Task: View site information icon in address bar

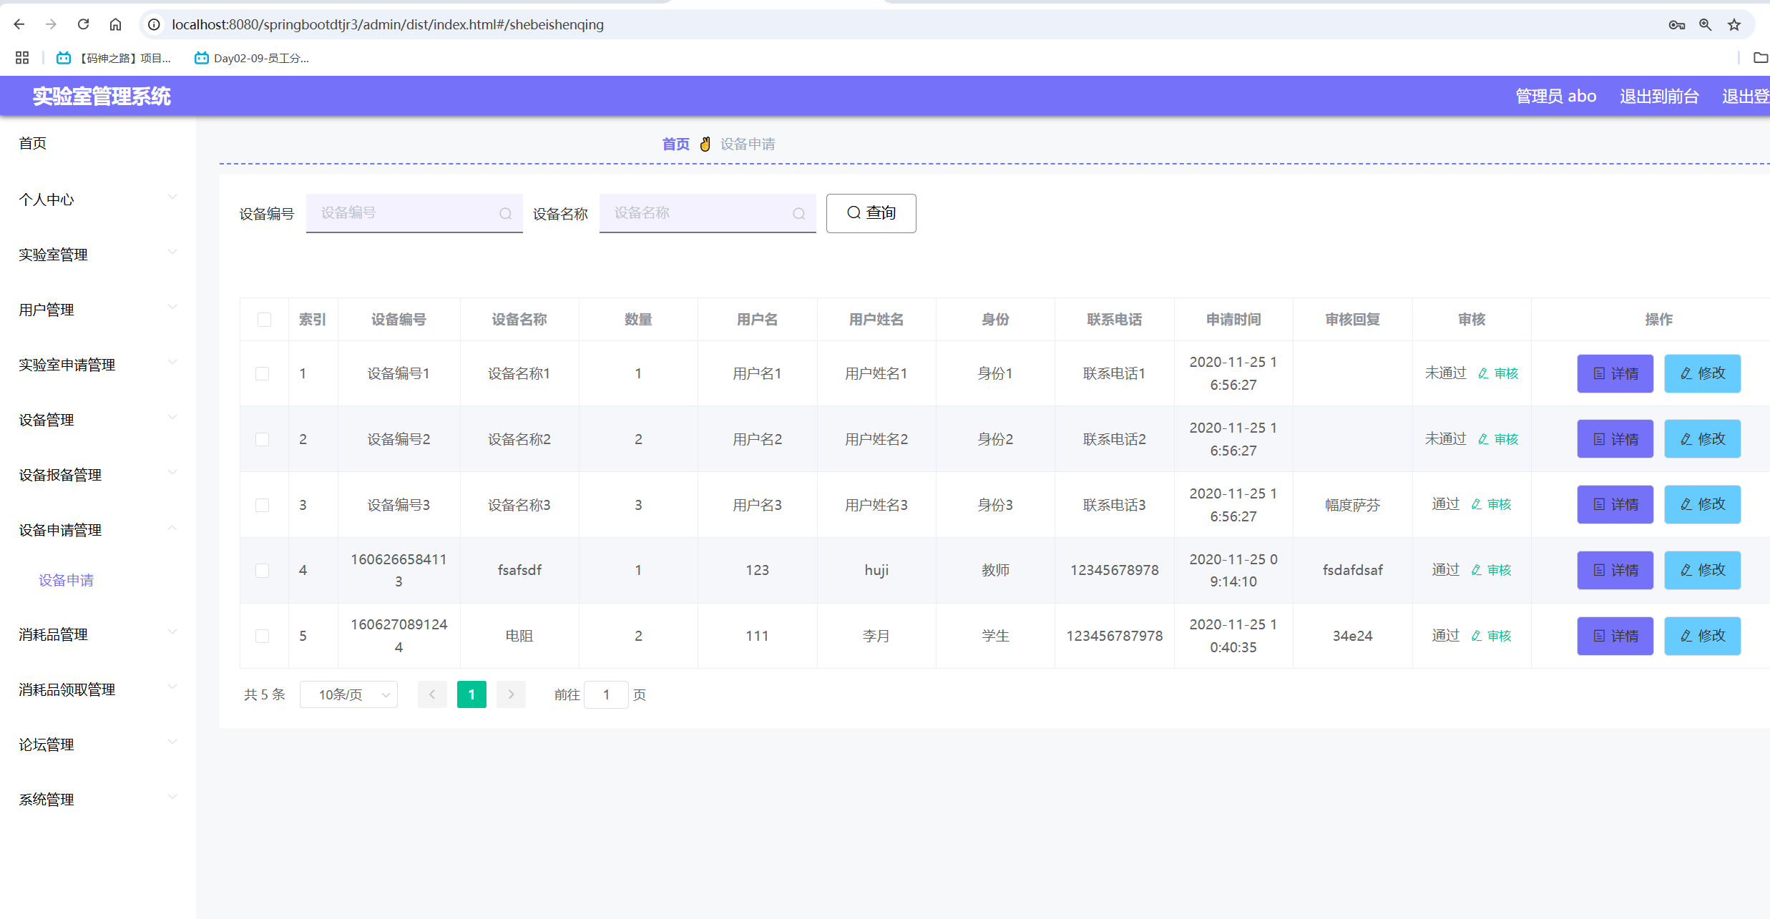Action: click(x=154, y=24)
